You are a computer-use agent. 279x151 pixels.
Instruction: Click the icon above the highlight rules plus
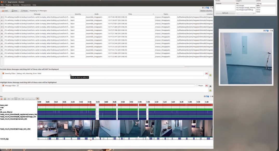pos(210,86)
